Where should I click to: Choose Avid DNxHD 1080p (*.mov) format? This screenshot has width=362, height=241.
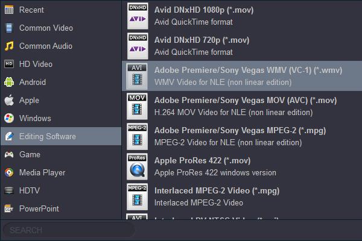[242, 16]
